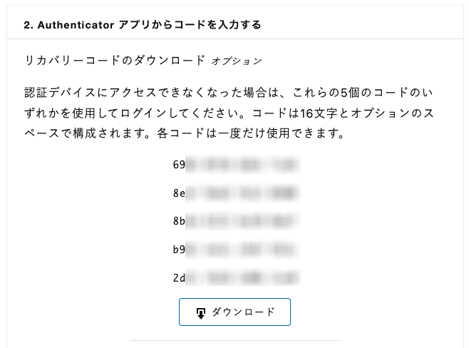
Task: Click the paragraph line starting with 認証デバイス
Action: 229,93
